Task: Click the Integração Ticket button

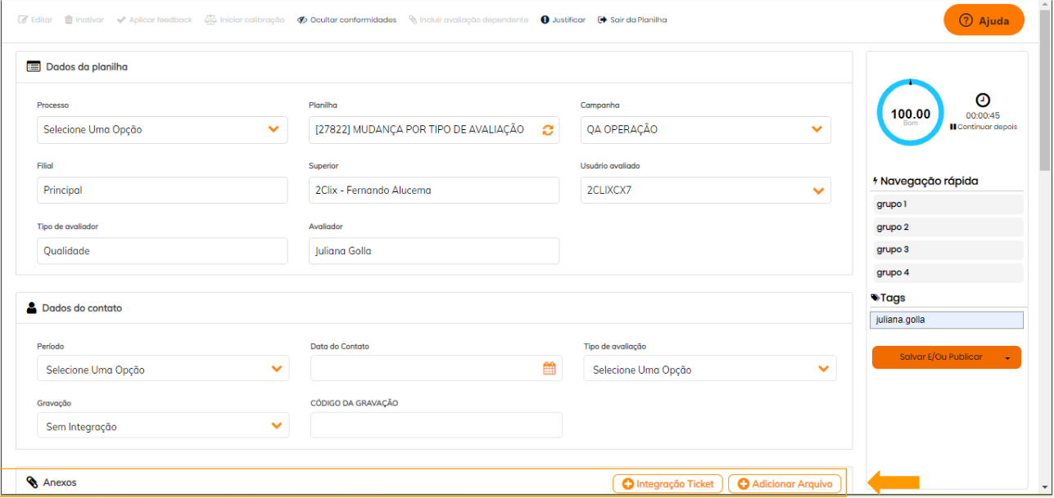Action: [x=667, y=484]
